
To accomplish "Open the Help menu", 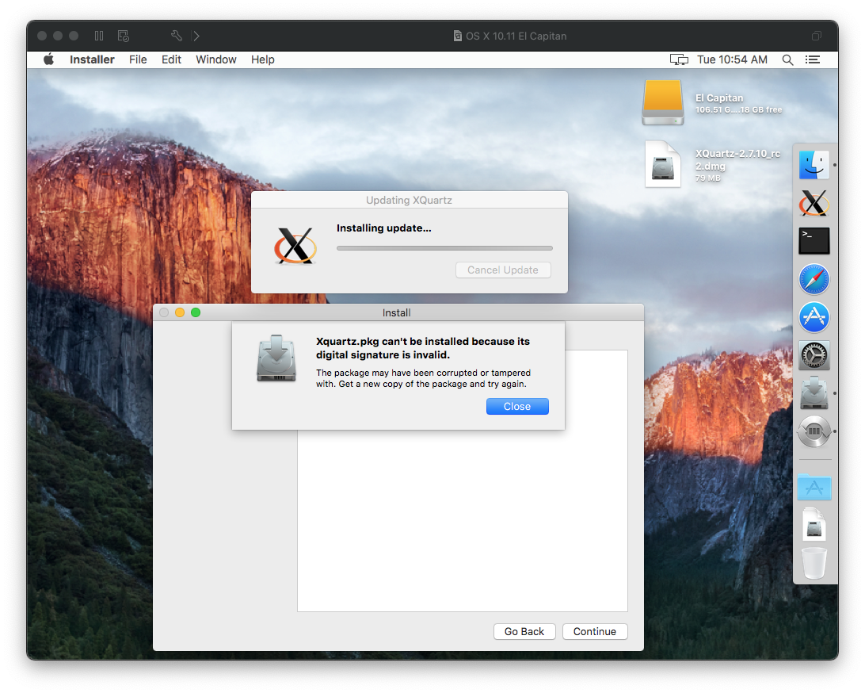I will click(263, 59).
